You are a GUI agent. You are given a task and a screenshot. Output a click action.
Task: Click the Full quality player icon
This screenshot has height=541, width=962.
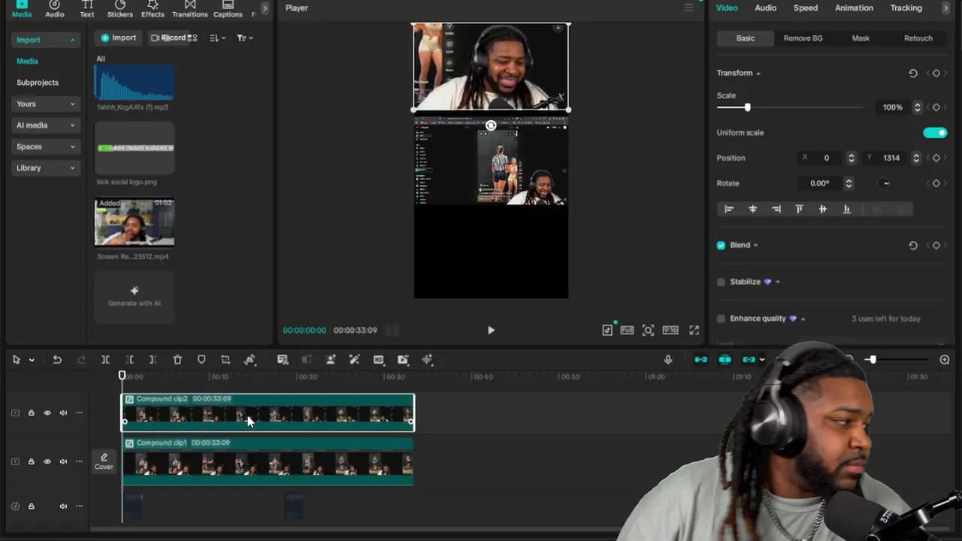pos(627,330)
